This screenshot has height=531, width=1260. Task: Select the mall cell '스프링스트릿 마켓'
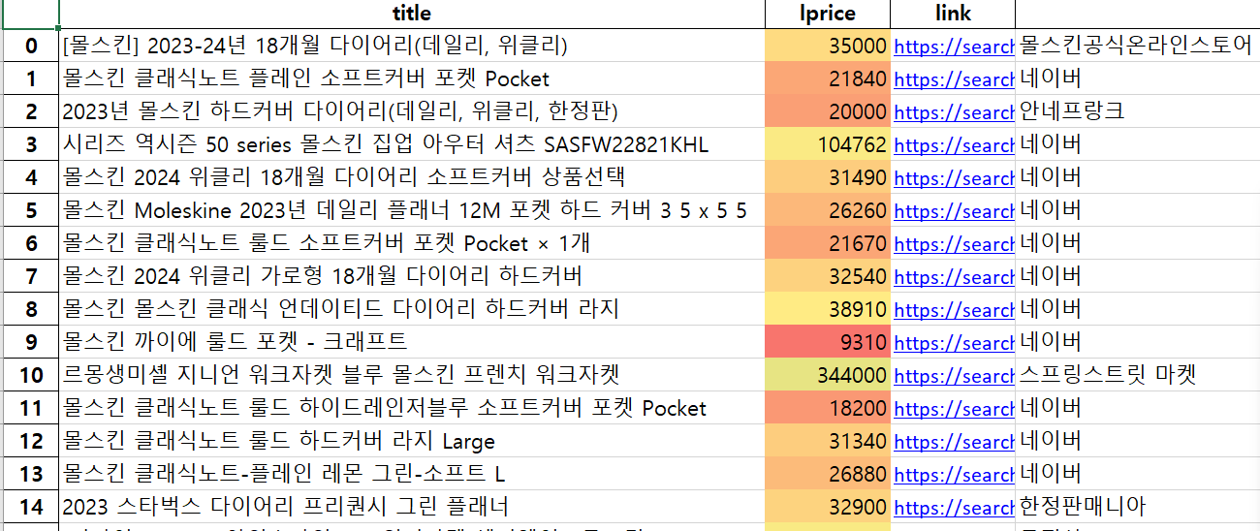[x=1137, y=375]
